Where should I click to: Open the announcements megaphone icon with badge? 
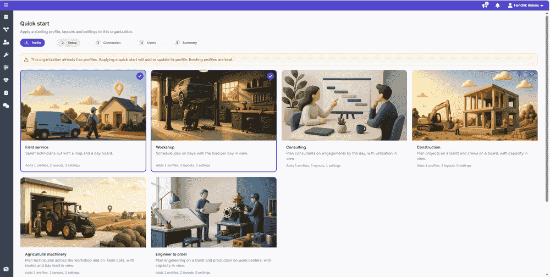(x=485, y=5)
